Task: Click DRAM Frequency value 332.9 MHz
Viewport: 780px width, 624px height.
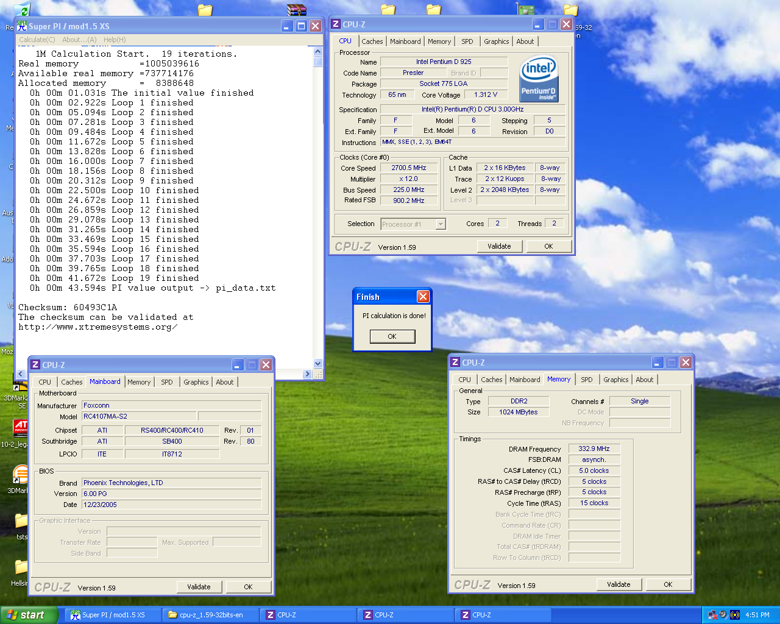Action: (x=594, y=448)
